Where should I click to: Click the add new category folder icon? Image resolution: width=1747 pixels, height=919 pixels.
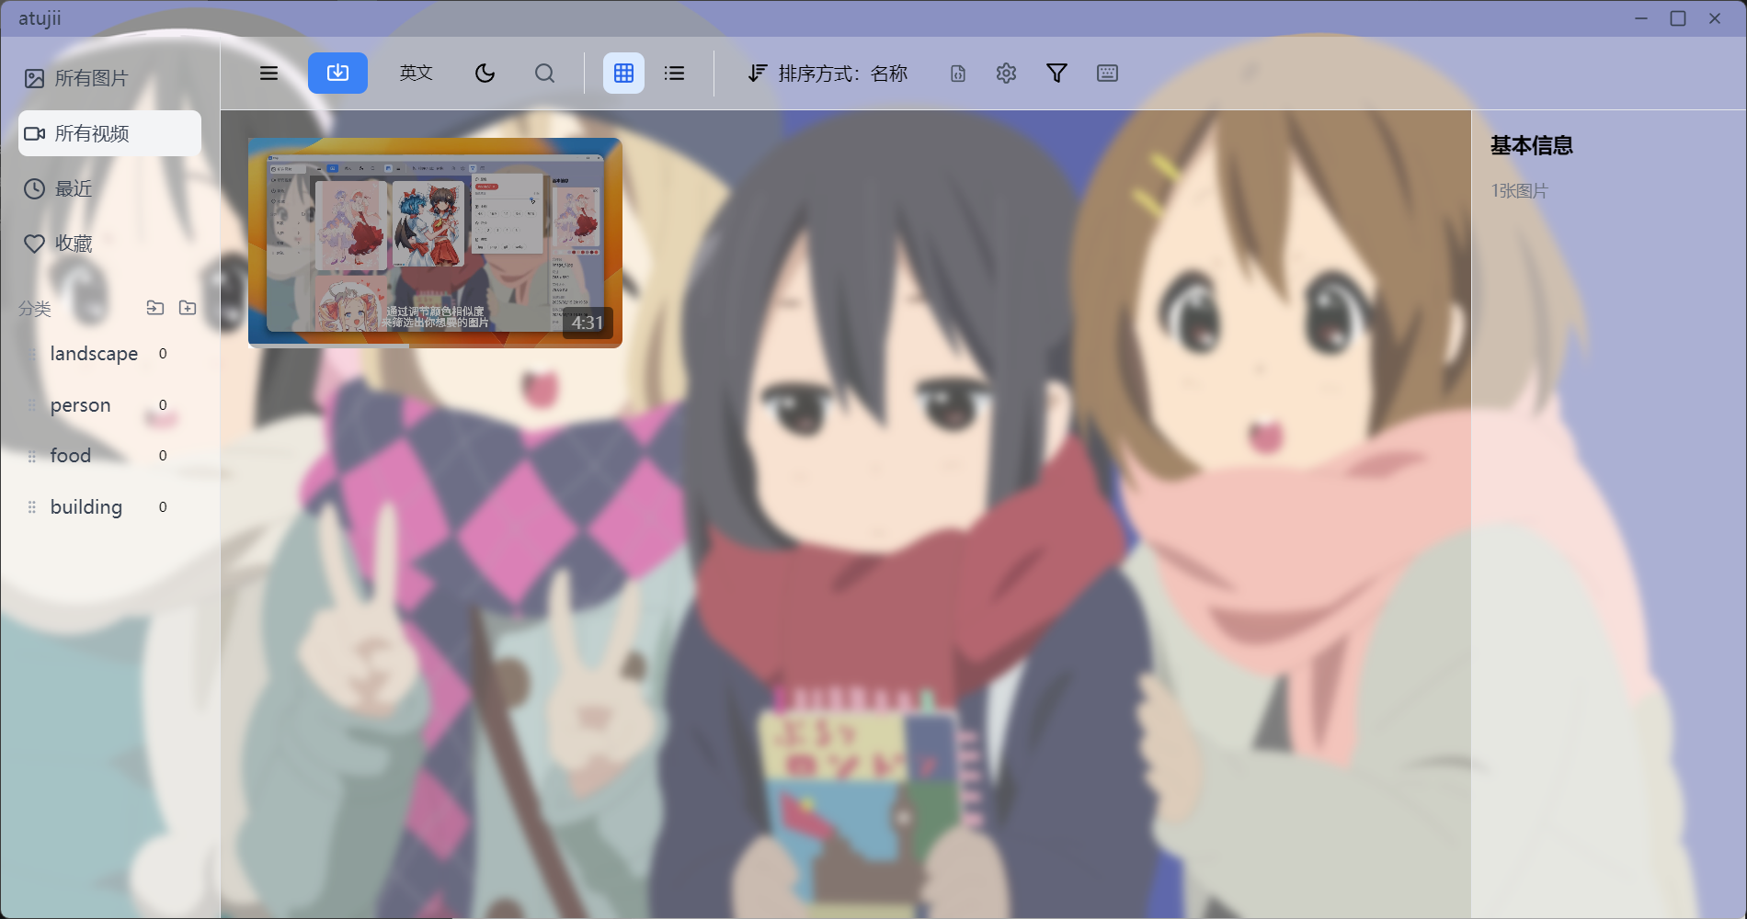pyautogui.click(x=188, y=308)
